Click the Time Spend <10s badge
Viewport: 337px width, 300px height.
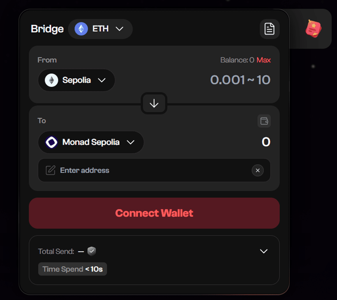tap(72, 269)
